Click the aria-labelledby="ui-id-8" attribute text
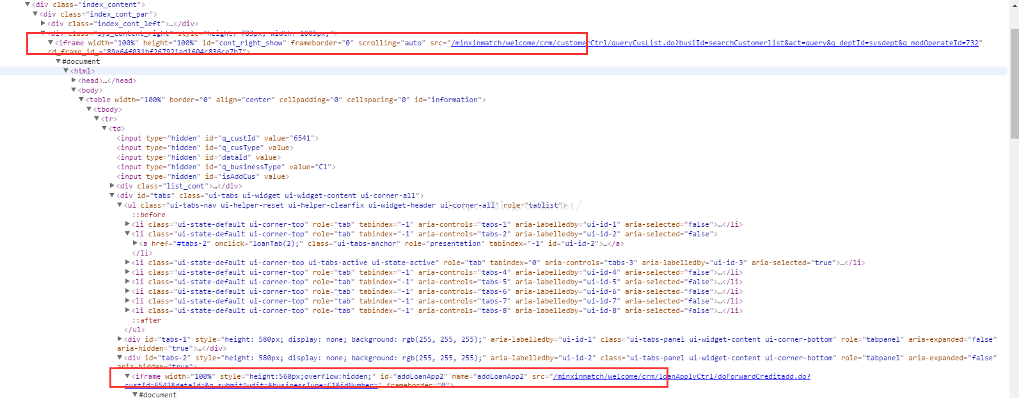1019x398 pixels. (x=568, y=310)
